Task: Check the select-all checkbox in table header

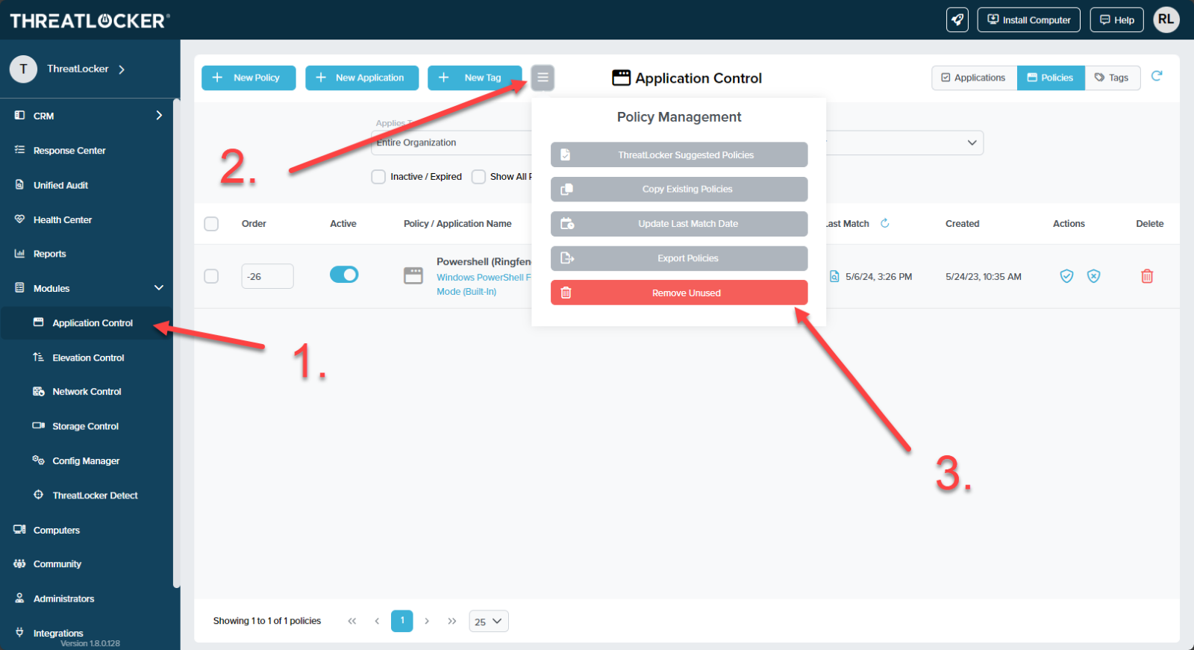Action: tap(211, 224)
